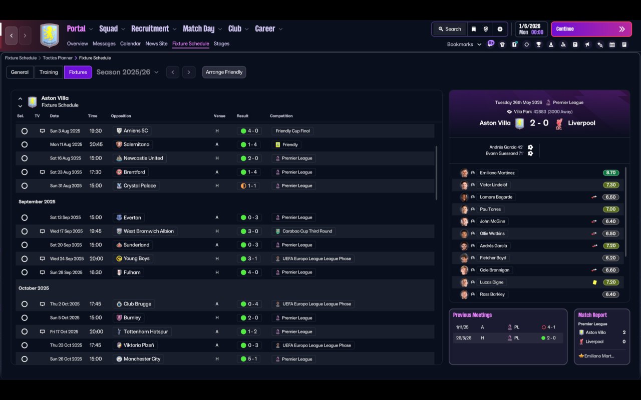Screen dimensions: 641x400
Task: Click the news document icon in bookmarks bar
Action: tap(575, 44)
